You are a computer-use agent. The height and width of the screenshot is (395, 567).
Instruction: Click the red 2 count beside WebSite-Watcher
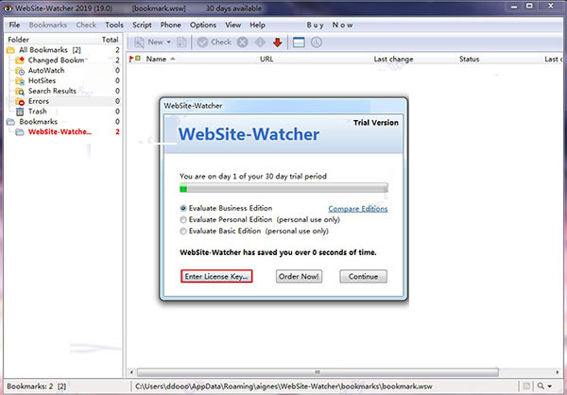[x=117, y=131]
